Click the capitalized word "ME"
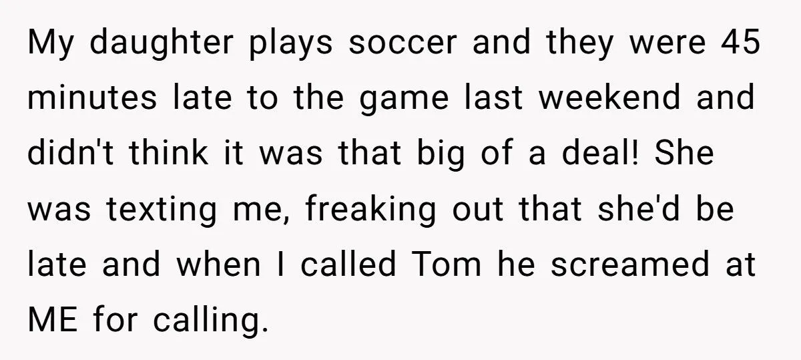Viewport: 801px width, 360px height. 51,319
